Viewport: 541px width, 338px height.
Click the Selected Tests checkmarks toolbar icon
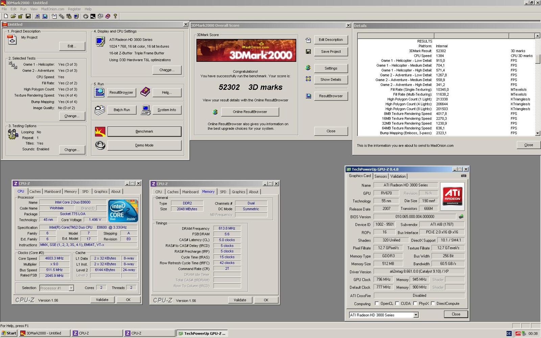pos(62,16)
